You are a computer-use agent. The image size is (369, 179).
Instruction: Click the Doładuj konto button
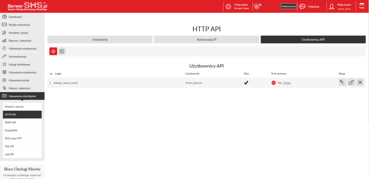point(288,6)
